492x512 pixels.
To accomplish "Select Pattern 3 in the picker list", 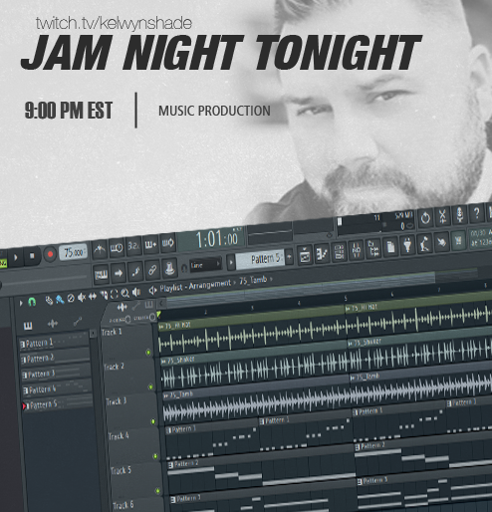I will point(57,374).
